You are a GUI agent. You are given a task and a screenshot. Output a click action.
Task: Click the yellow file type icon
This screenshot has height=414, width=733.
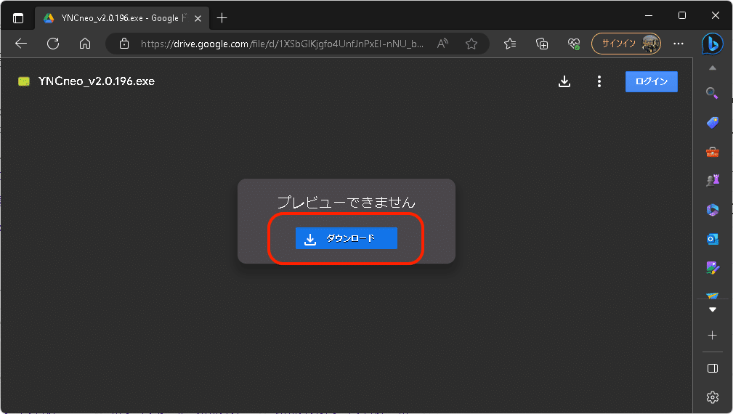tap(24, 81)
